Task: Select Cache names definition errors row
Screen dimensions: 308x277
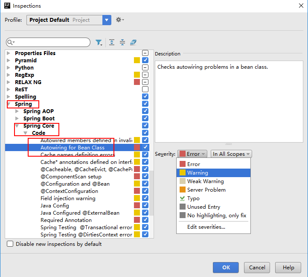Action: 78,155
